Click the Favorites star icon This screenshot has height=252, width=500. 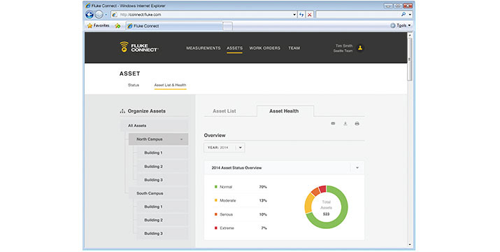90,26
